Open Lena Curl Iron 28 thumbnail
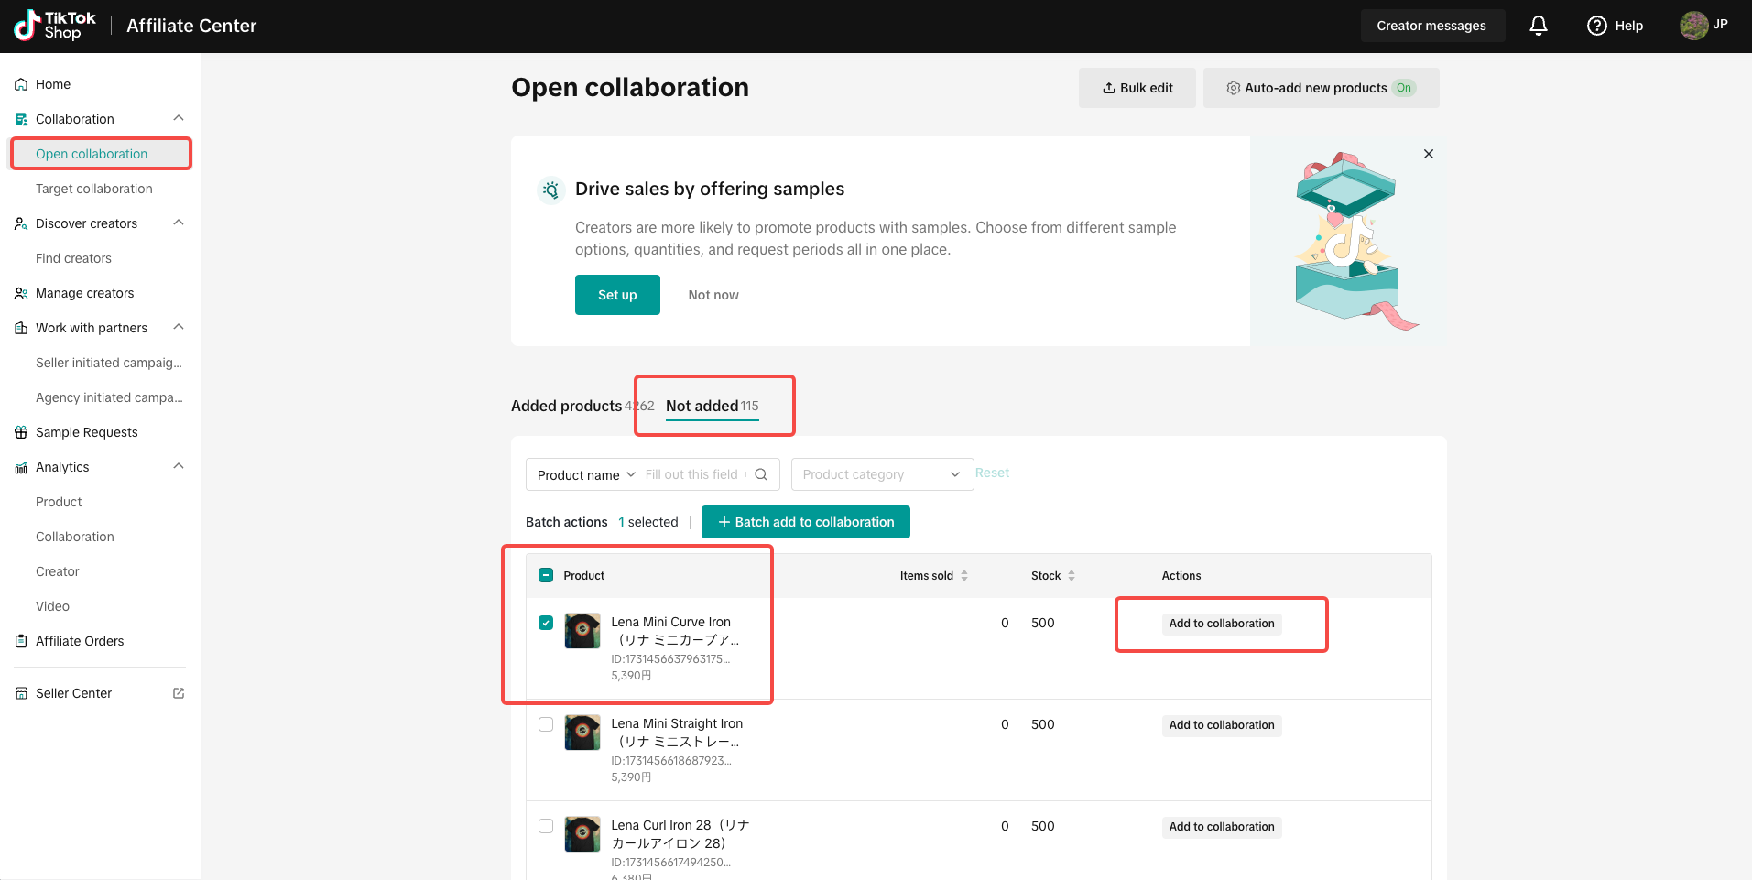This screenshot has width=1752, height=880. 582,834
